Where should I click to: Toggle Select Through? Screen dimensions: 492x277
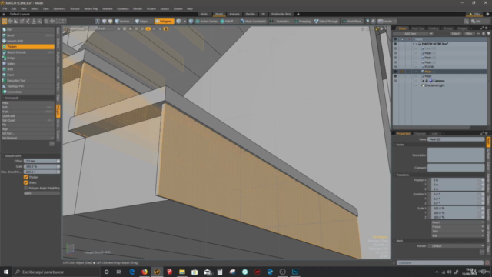pyautogui.click(x=326, y=21)
